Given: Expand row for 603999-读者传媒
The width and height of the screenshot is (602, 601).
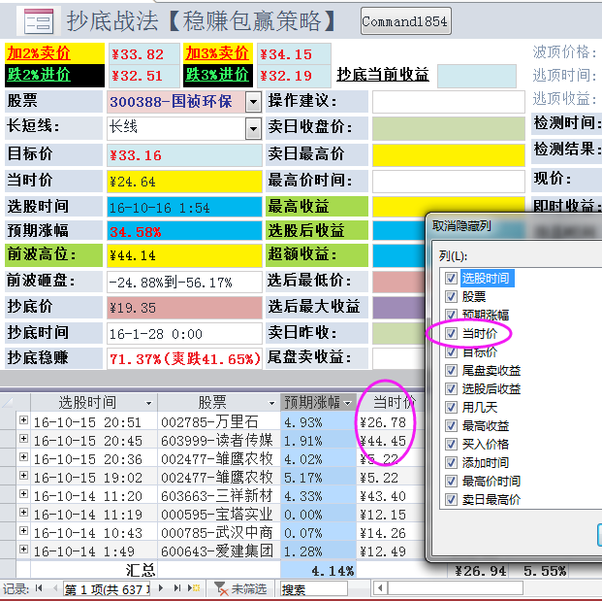Looking at the screenshot, I should click(x=23, y=441).
